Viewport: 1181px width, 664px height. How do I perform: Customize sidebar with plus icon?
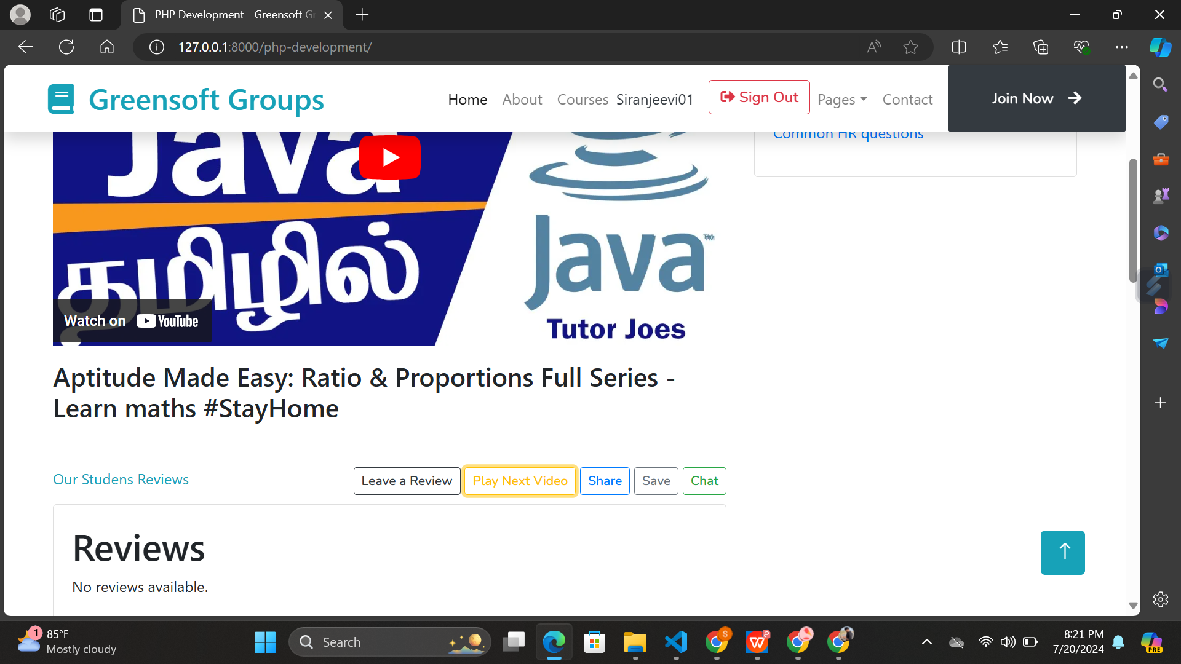(1160, 403)
